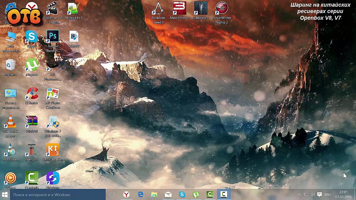Select the VLC media player shortcut
This screenshot has height=200, width=356.
[x=11, y=127]
